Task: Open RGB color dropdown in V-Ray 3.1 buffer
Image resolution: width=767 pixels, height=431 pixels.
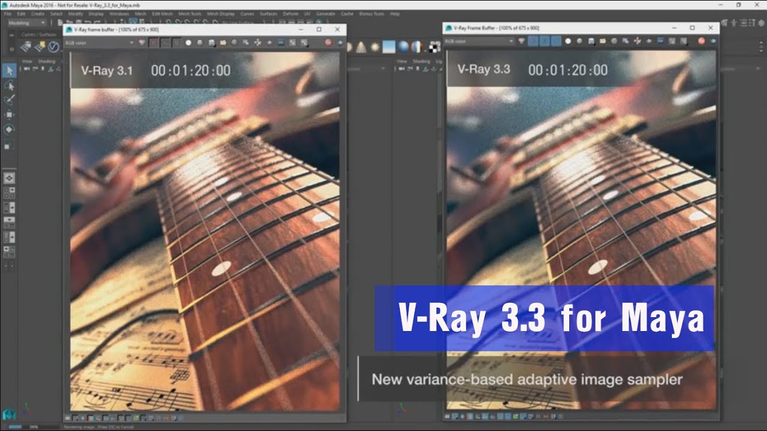Action: (x=100, y=43)
